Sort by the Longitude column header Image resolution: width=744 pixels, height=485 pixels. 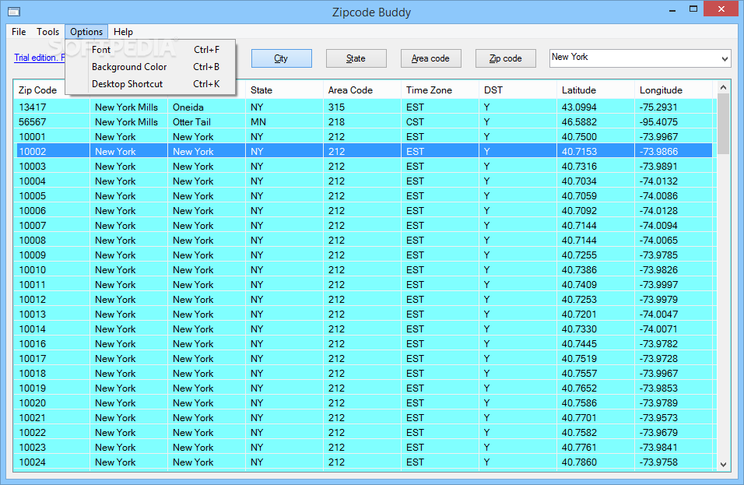673,90
